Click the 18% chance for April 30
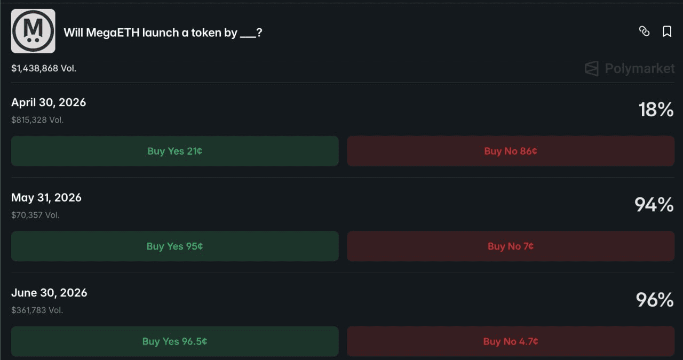 656,110
